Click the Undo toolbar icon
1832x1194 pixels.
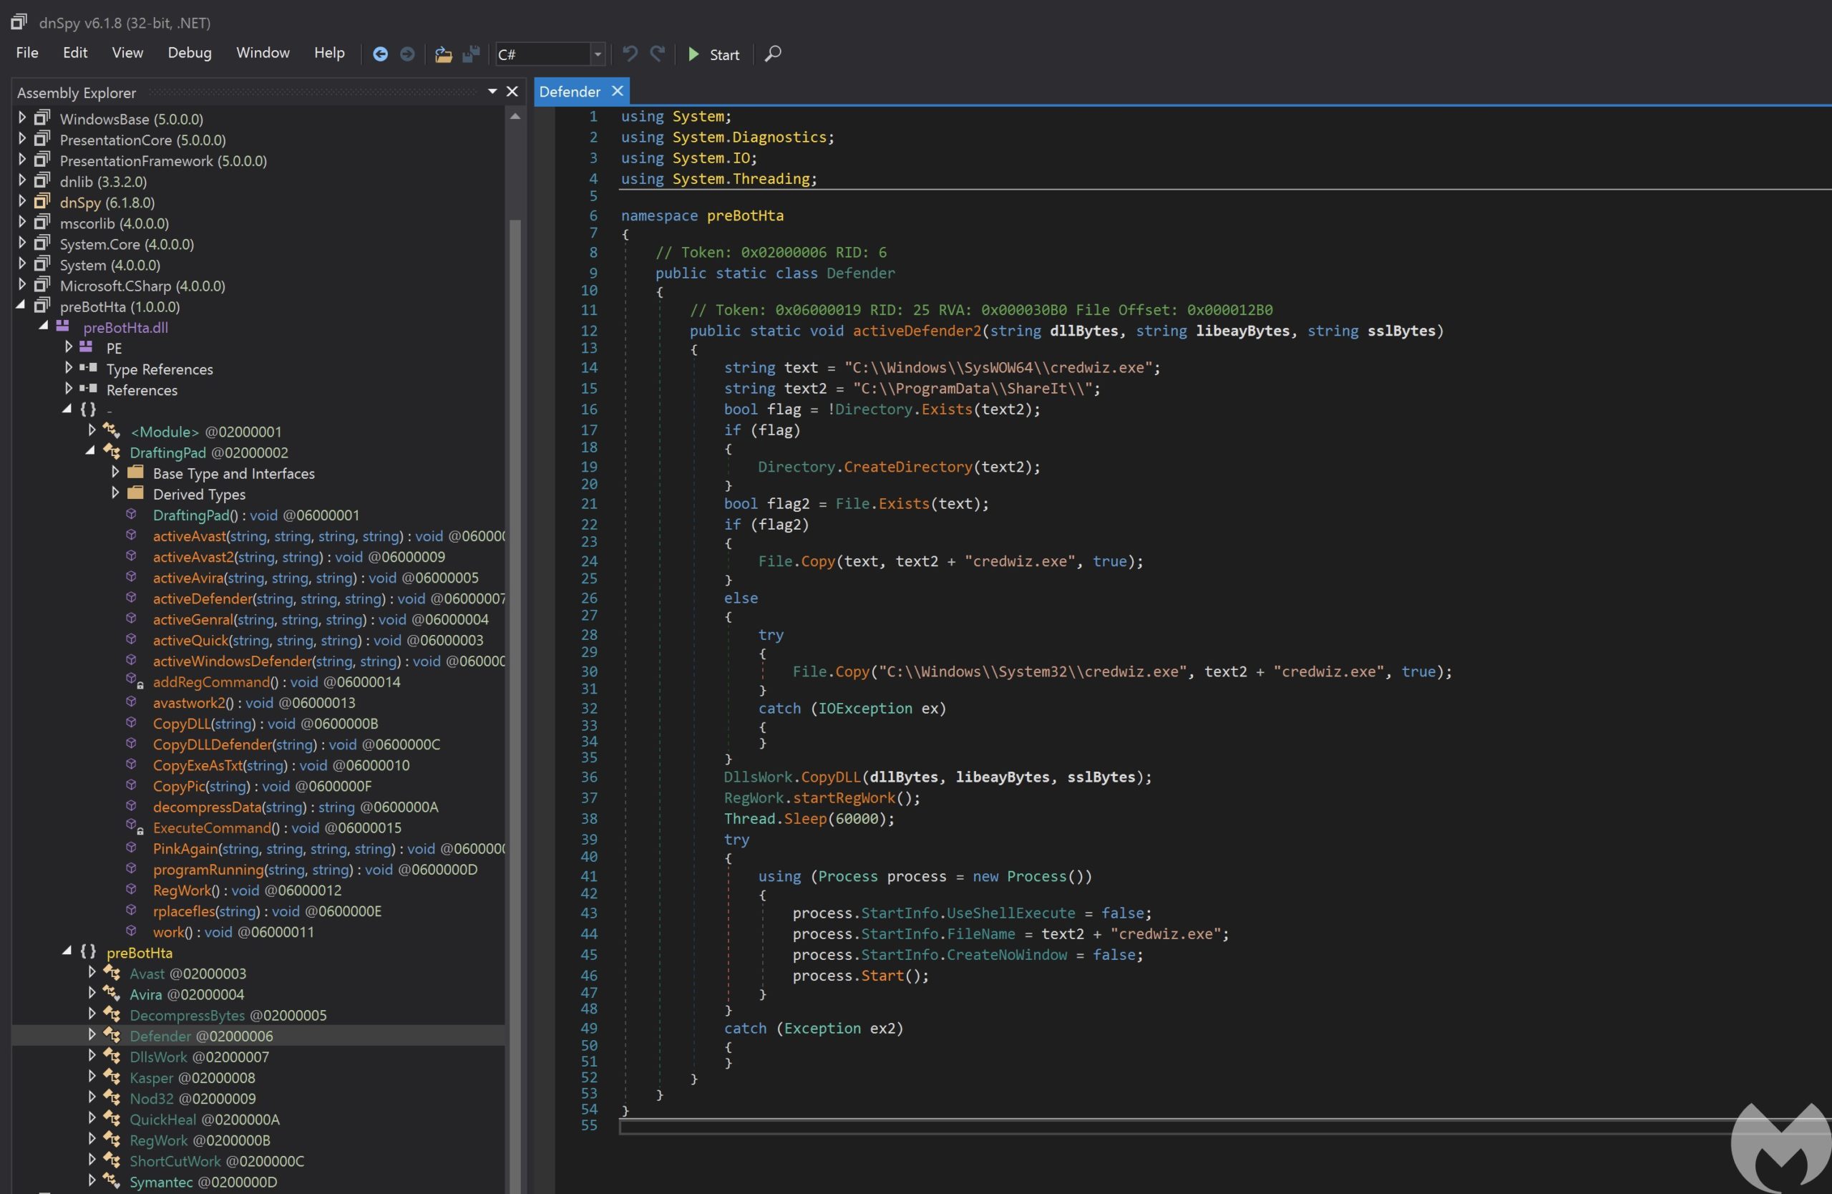[x=630, y=53]
